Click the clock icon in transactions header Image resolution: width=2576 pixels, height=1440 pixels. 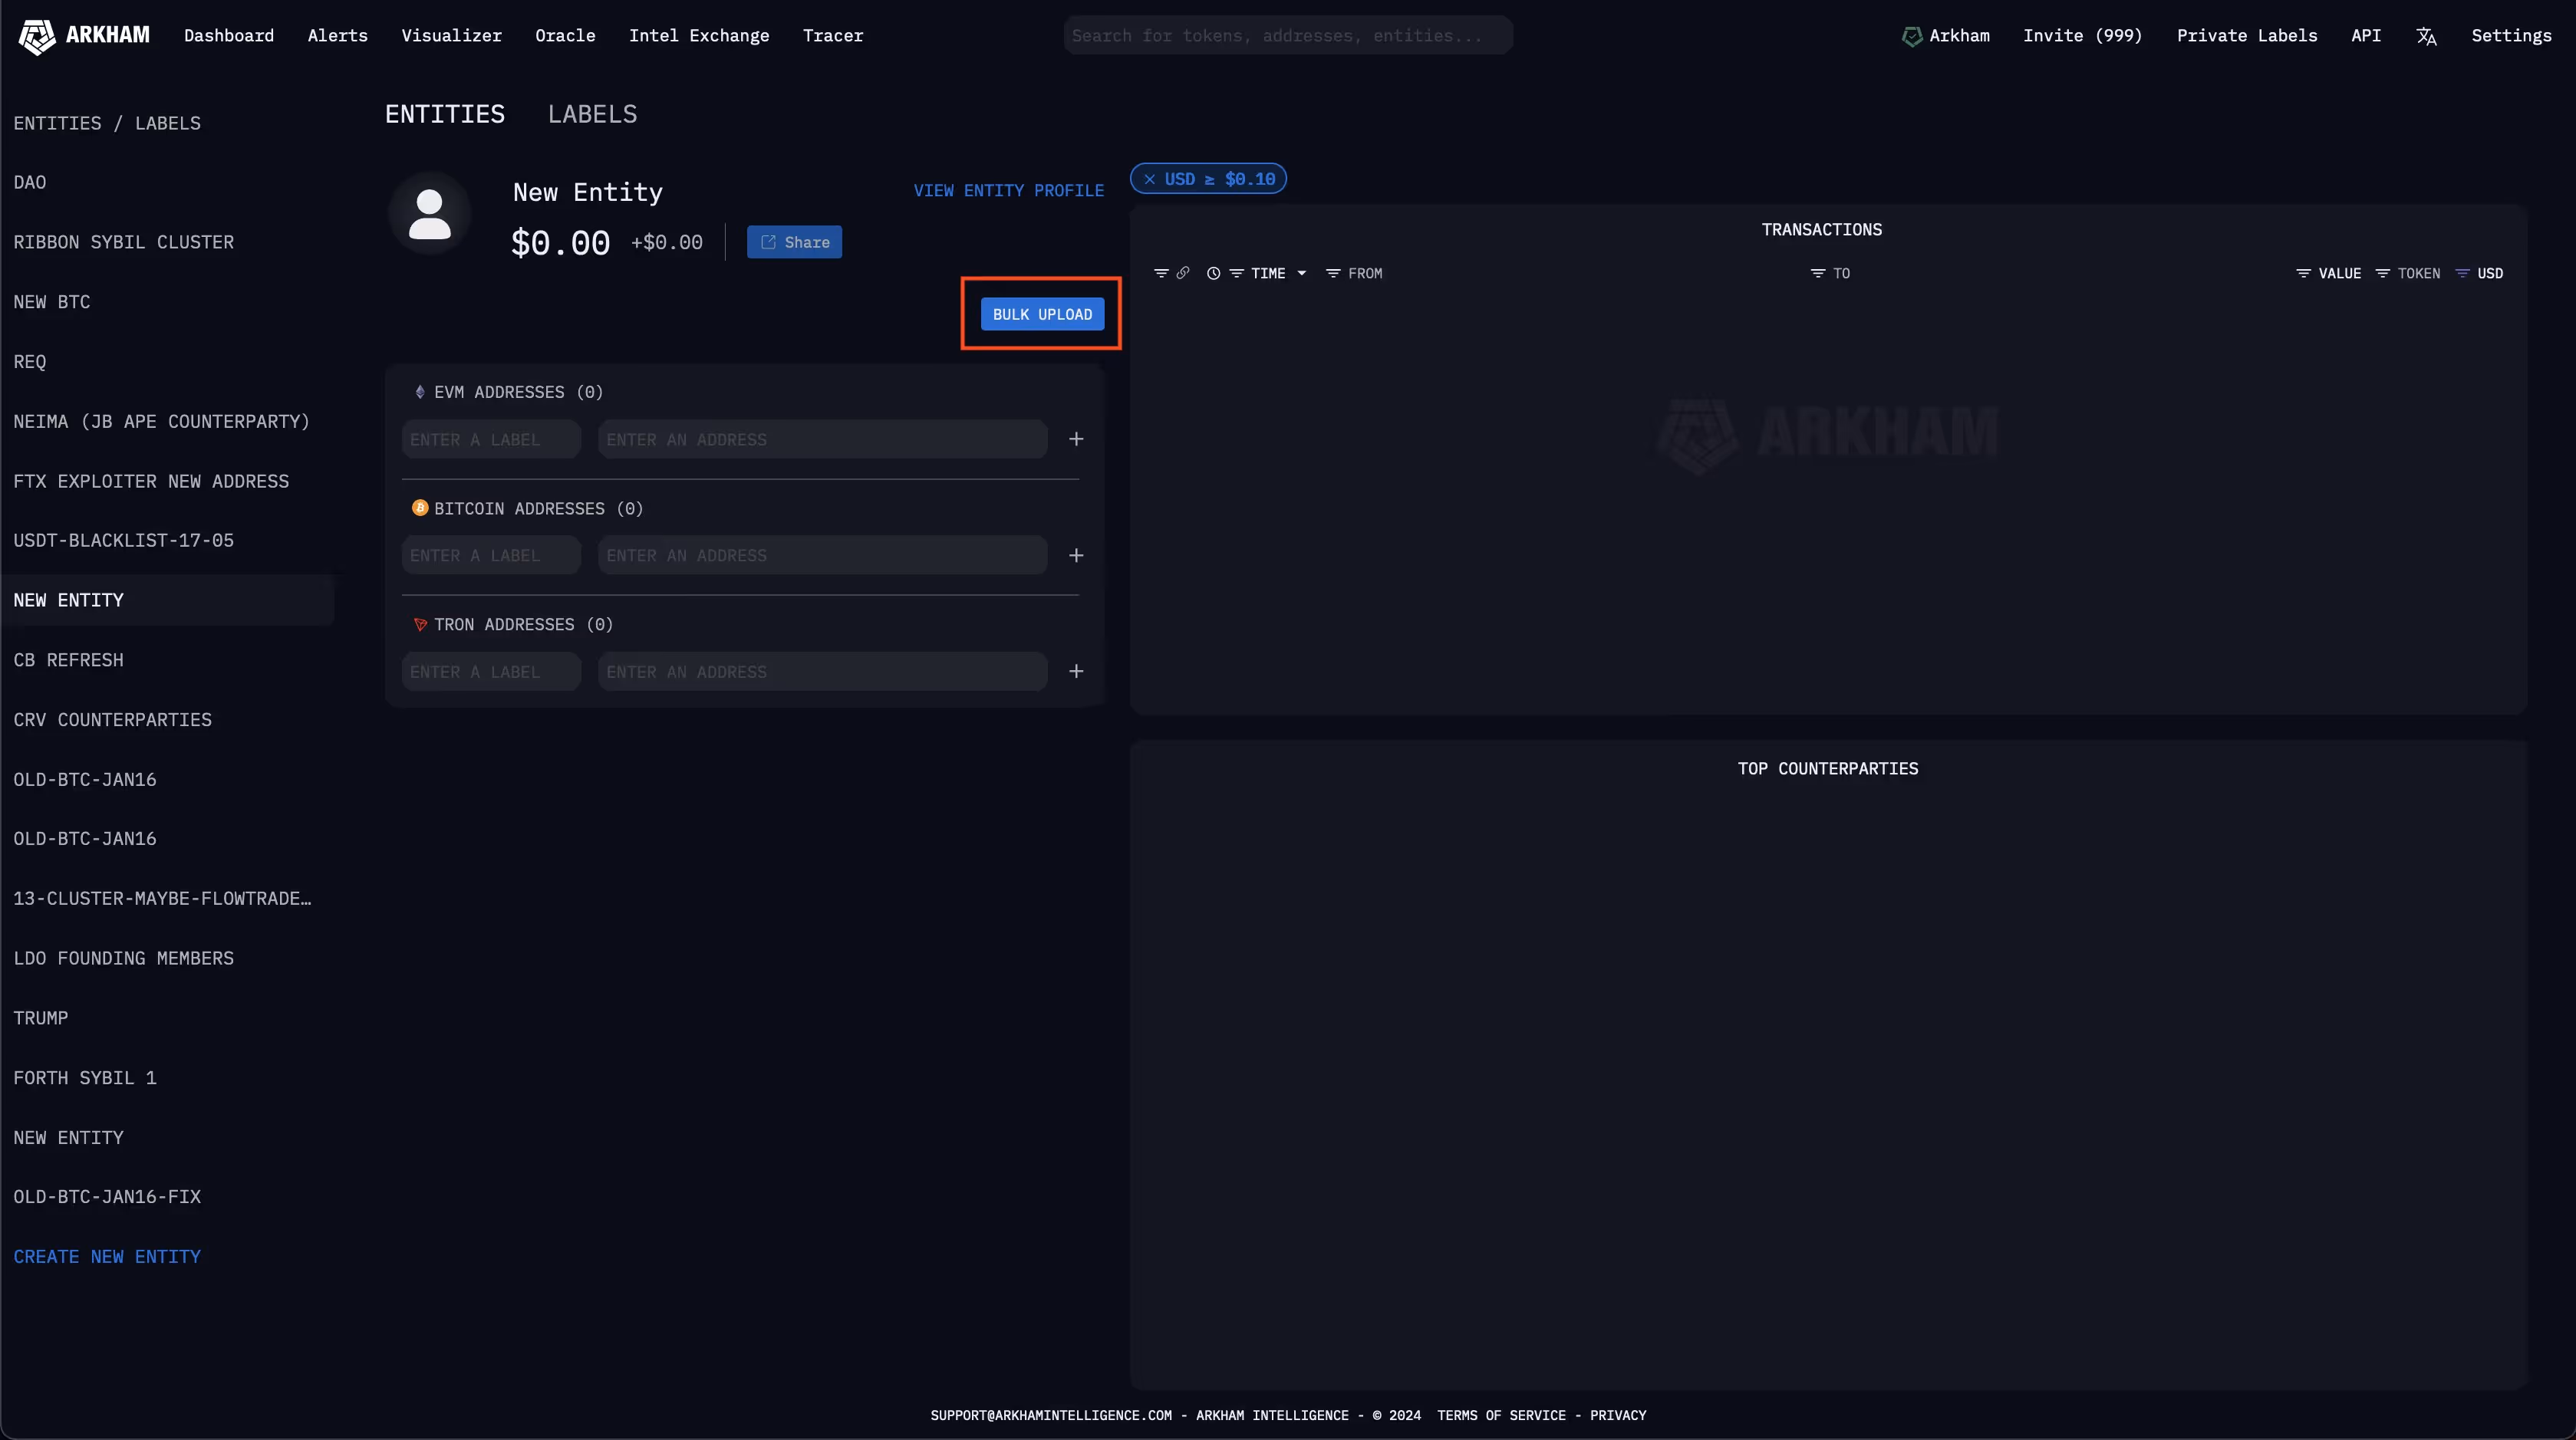1213,273
